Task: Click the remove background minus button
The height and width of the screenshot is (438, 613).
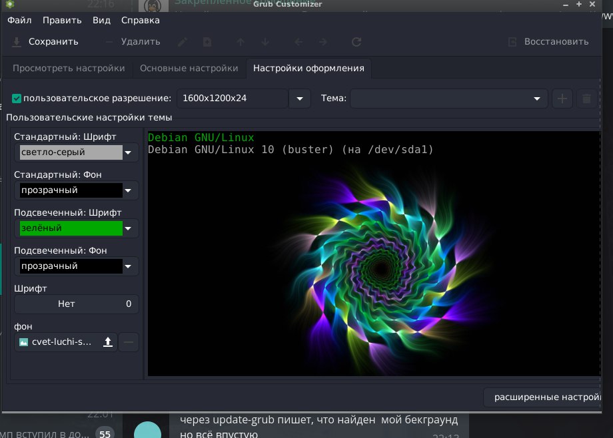Action: click(129, 342)
